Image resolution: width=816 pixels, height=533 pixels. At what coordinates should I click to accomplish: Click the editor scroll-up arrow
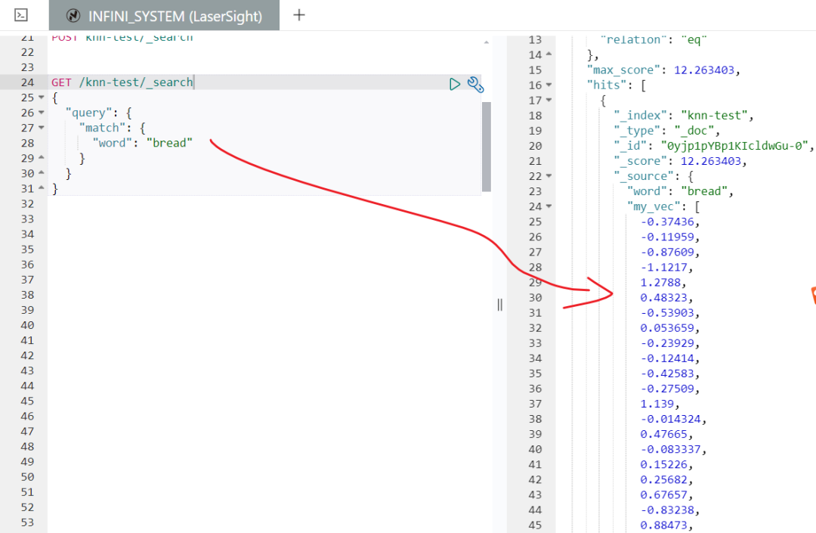[487, 42]
